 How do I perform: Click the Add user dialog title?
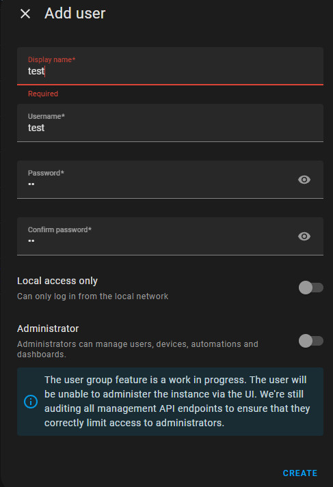(75, 14)
